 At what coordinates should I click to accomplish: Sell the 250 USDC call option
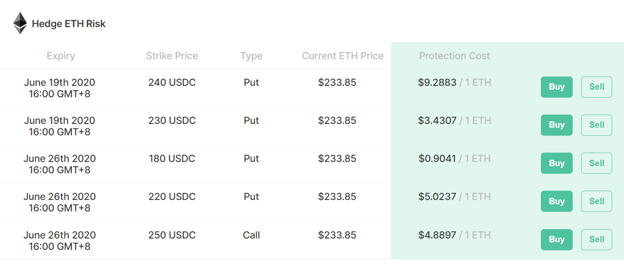[x=597, y=239]
